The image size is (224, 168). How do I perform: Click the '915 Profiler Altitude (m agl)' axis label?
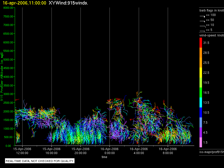point(2,77)
